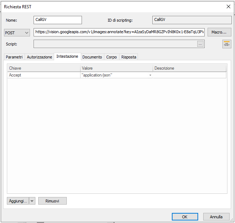The image size is (235, 223).
Task: Switch to the Parametri tab
Action: pos(14,57)
